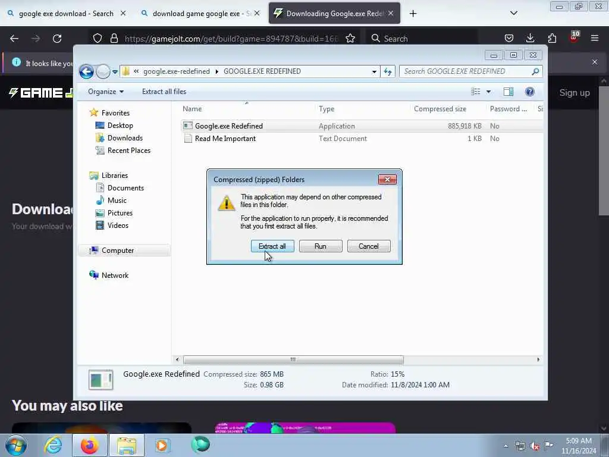Open the view options dropdown arrow

coord(489,92)
